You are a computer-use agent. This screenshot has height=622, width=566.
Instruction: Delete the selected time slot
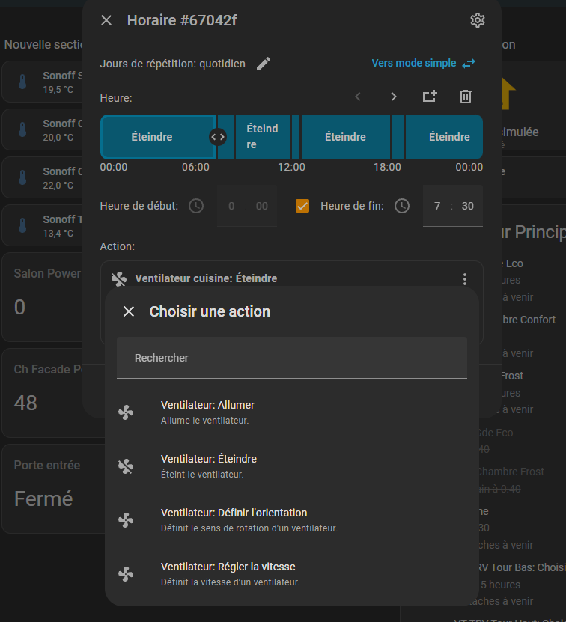point(465,97)
